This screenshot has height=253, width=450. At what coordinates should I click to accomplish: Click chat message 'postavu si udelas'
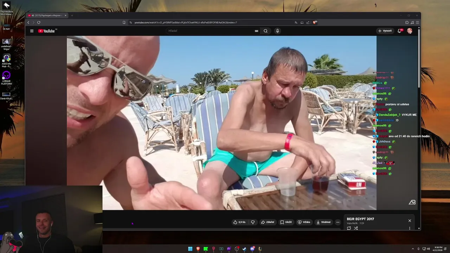point(397,104)
